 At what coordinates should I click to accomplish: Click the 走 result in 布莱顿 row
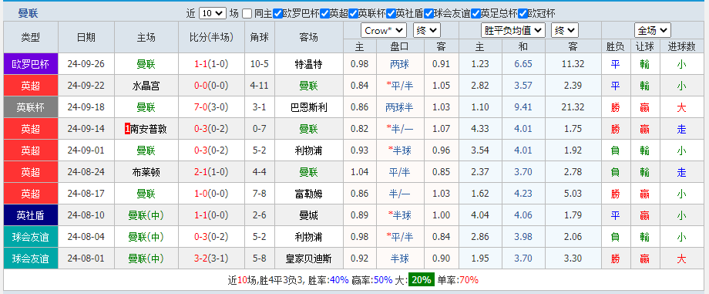point(681,172)
